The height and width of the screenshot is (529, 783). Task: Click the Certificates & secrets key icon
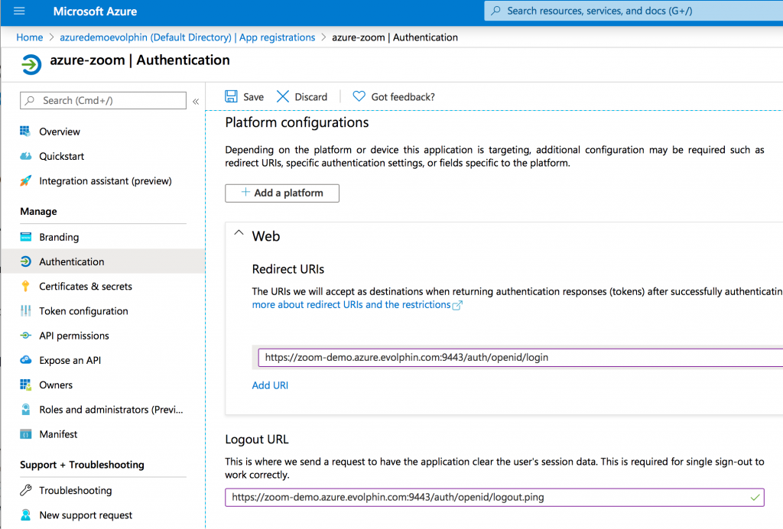click(25, 286)
